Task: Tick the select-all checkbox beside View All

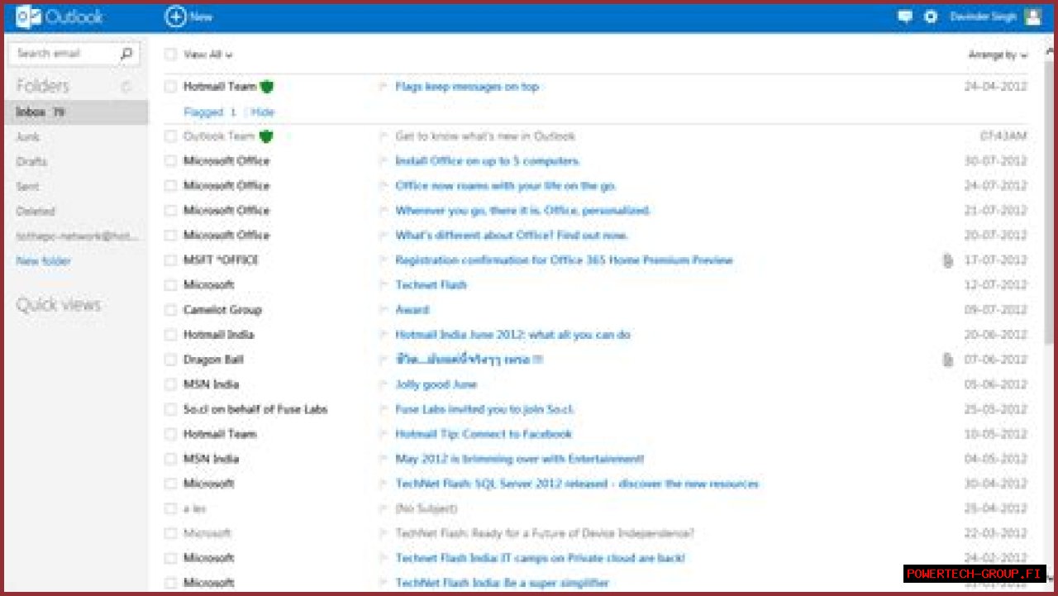Action: pyautogui.click(x=170, y=55)
